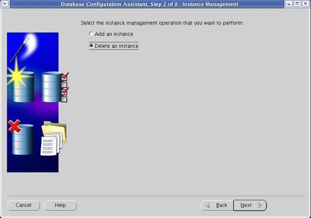Screen dimensions: 311x218
Task: Select the Delete an instance option
Action: pyautogui.click(x=114, y=46)
